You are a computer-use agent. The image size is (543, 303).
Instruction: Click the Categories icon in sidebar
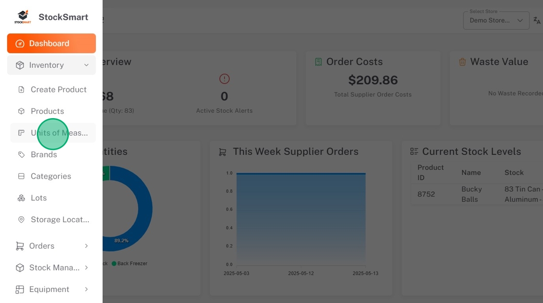(x=21, y=176)
